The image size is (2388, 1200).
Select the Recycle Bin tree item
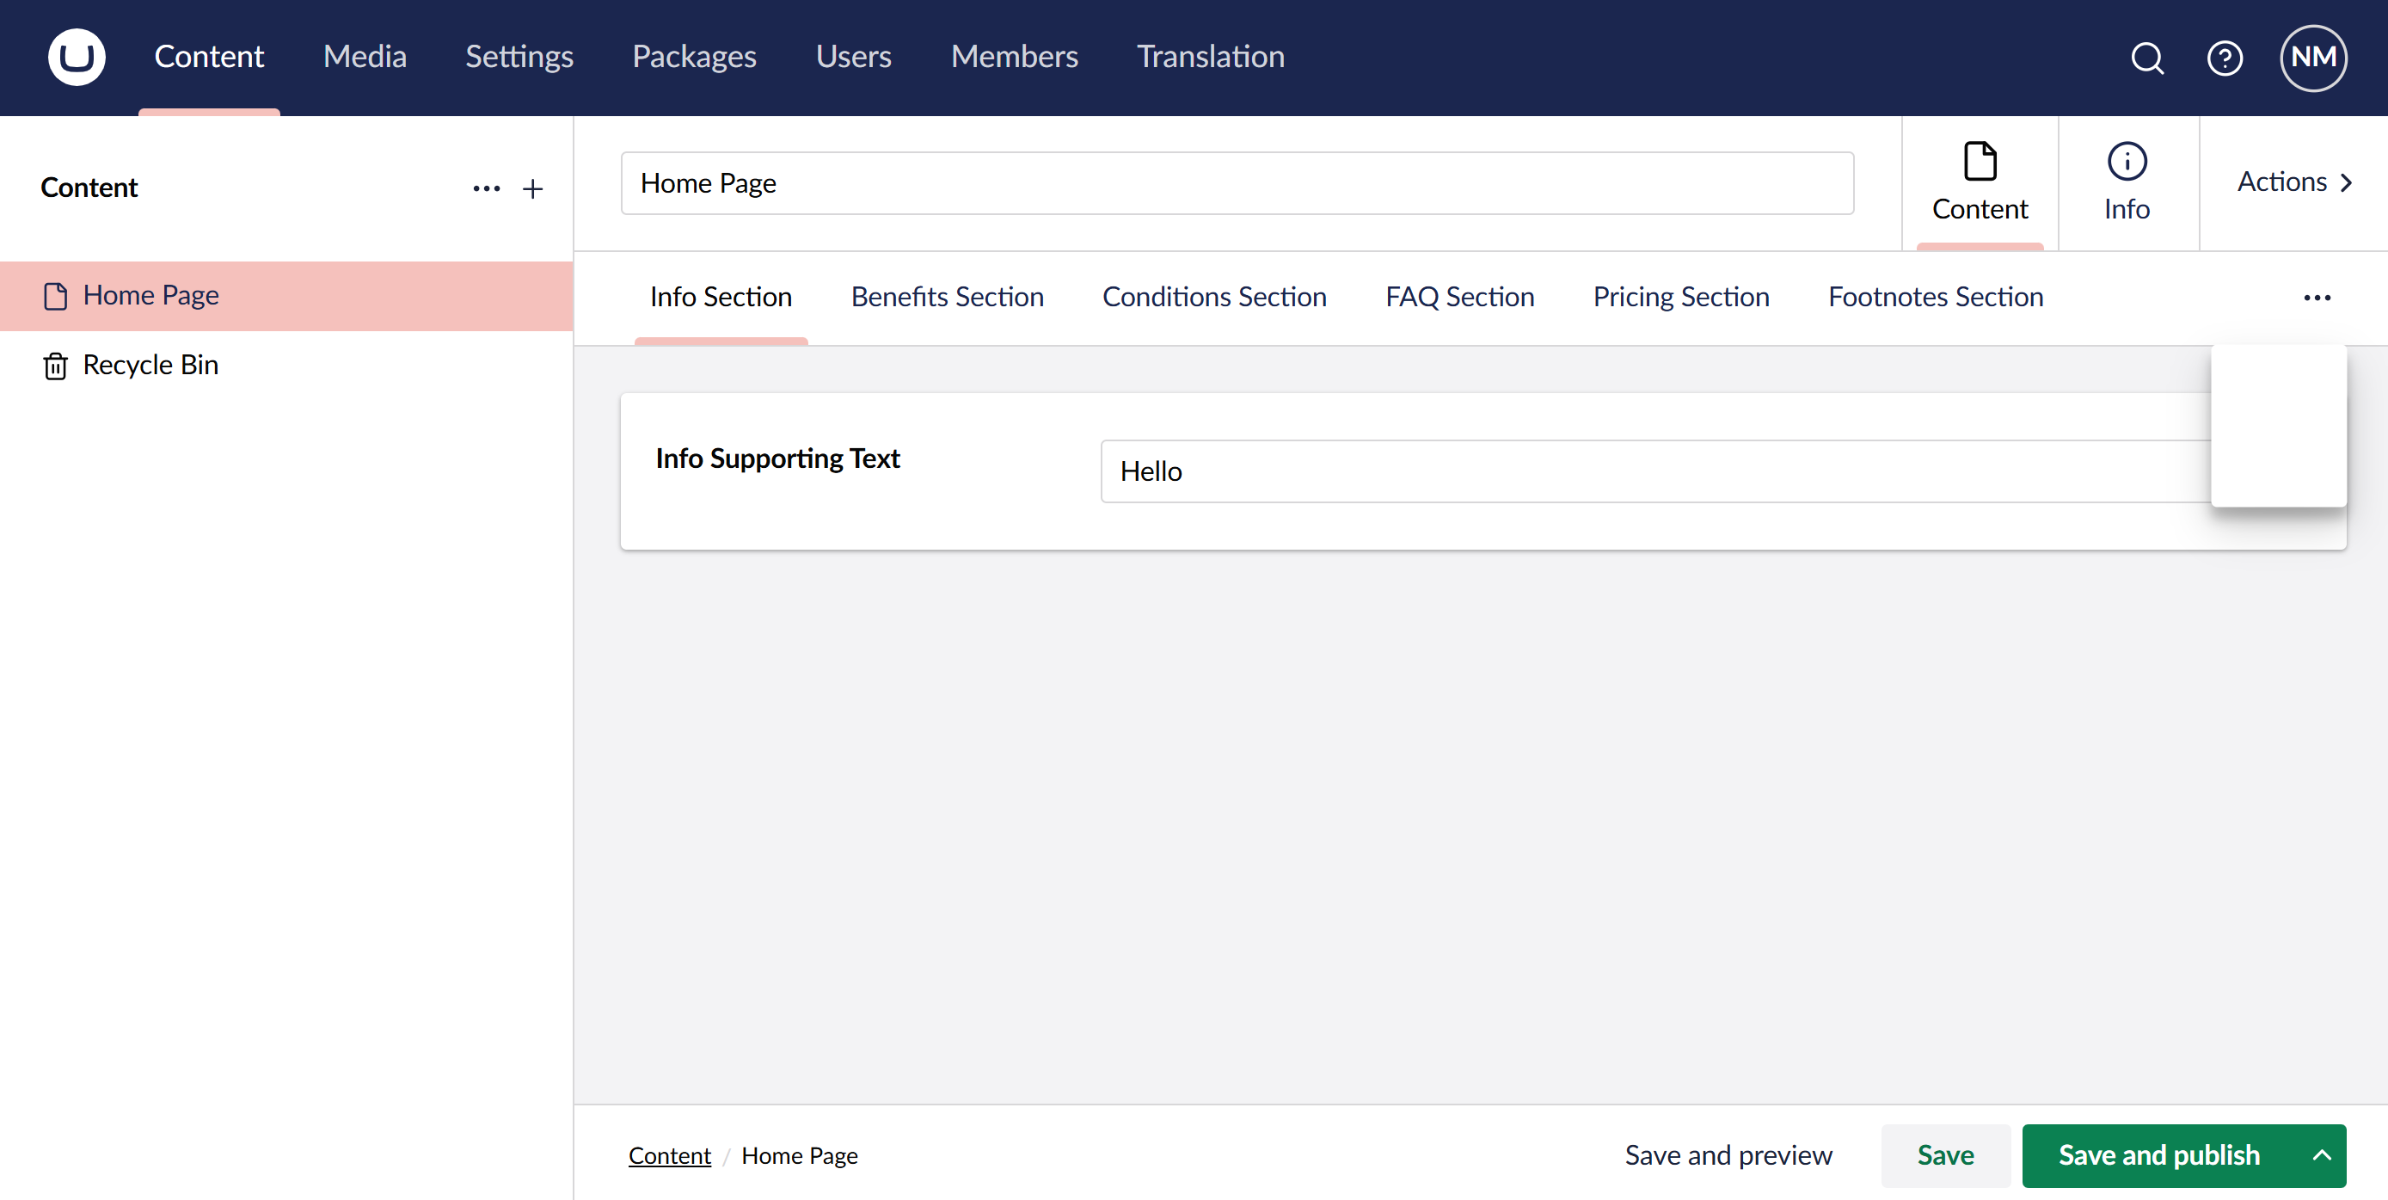(x=150, y=366)
